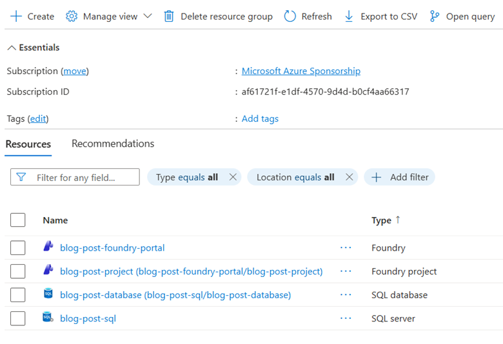Collapse the Essentials section chevron

12,48
